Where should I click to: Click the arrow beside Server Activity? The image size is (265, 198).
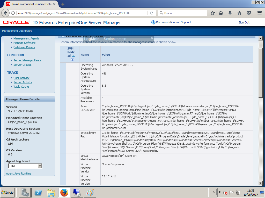tap(11, 82)
